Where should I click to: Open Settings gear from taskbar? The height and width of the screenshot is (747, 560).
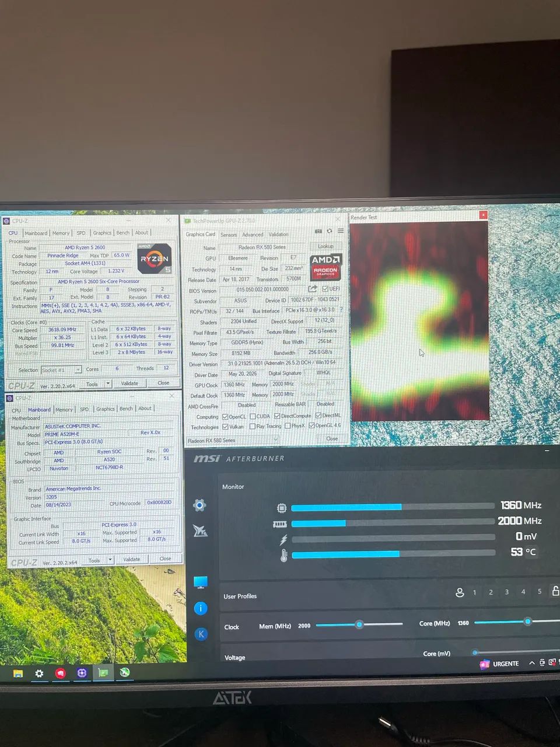pos(39,673)
